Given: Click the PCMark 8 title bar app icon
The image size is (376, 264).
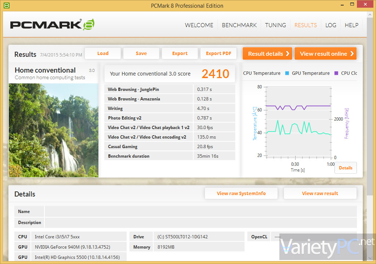Looking at the screenshot, I should (6, 5).
